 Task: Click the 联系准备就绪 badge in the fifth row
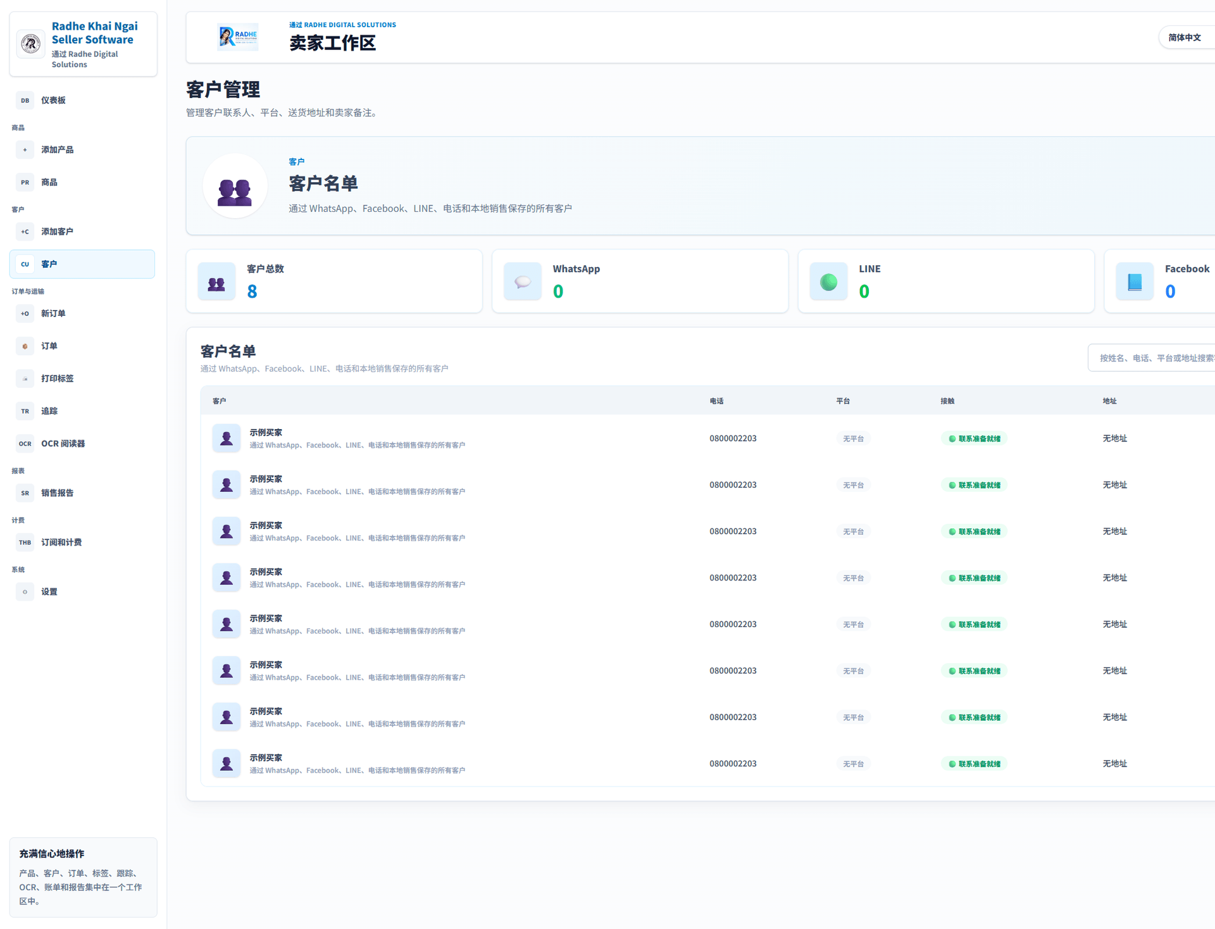click(974, 625)
